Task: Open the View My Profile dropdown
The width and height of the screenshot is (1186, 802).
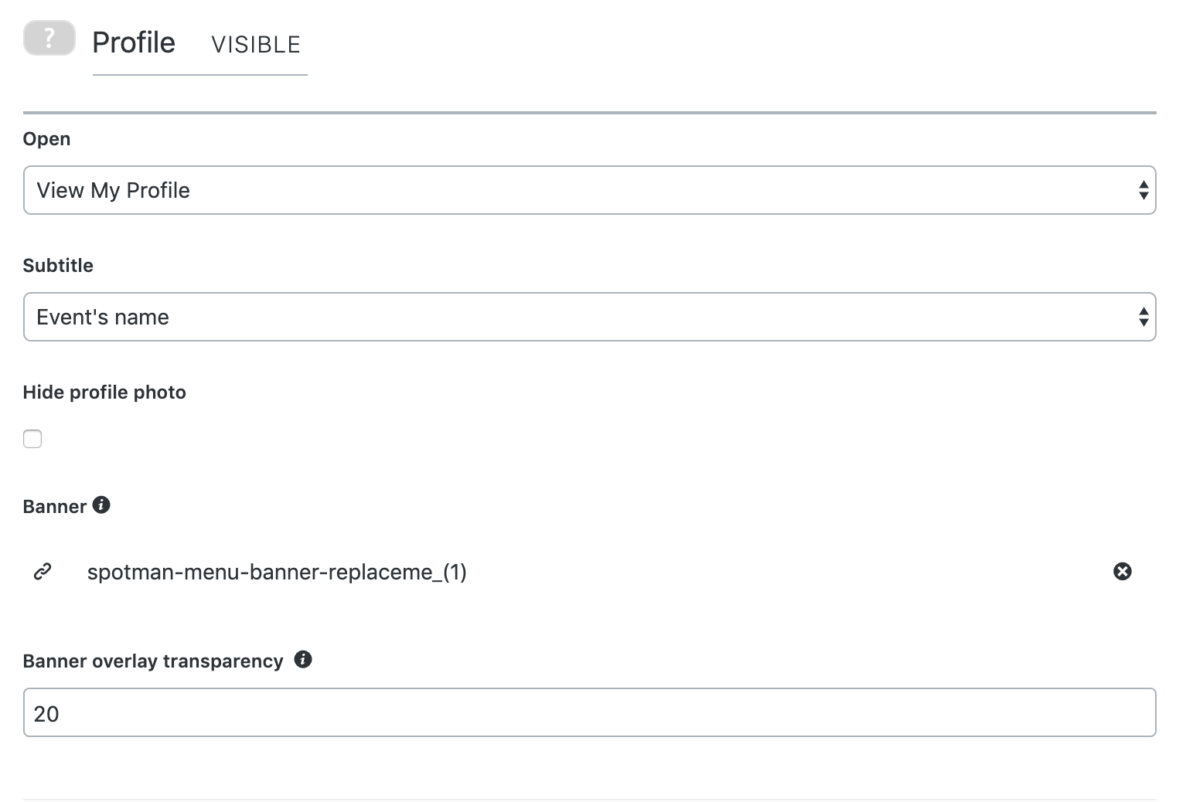Action: pos(589,190)
